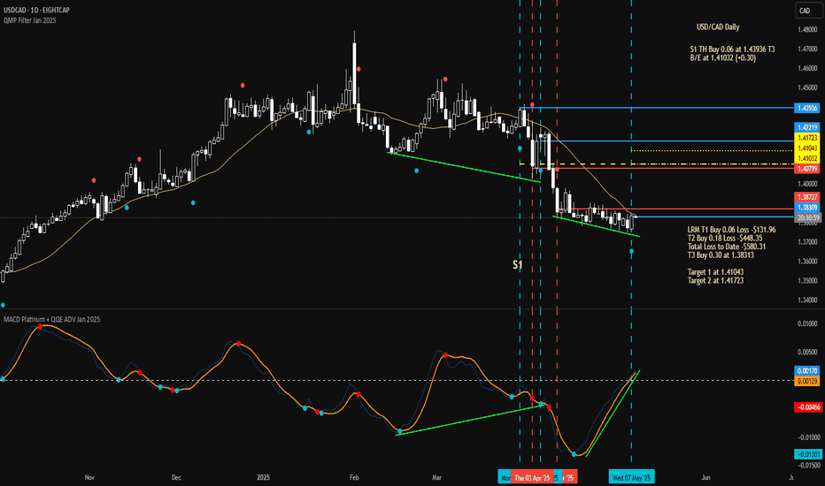This screenshot has width=825, height=486.
Task: Click the 20:10:59 bar countdown label
Action: (807, 217)
